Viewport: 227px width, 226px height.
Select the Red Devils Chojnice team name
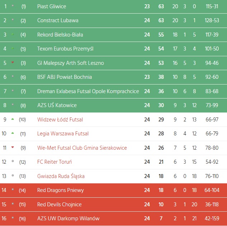[59, 205]
